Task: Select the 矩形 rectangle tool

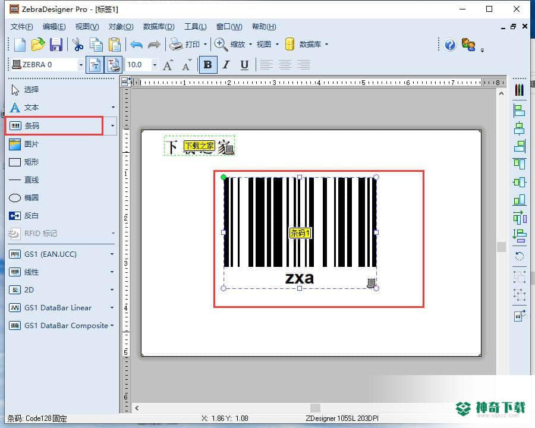Action: point(24,162)
